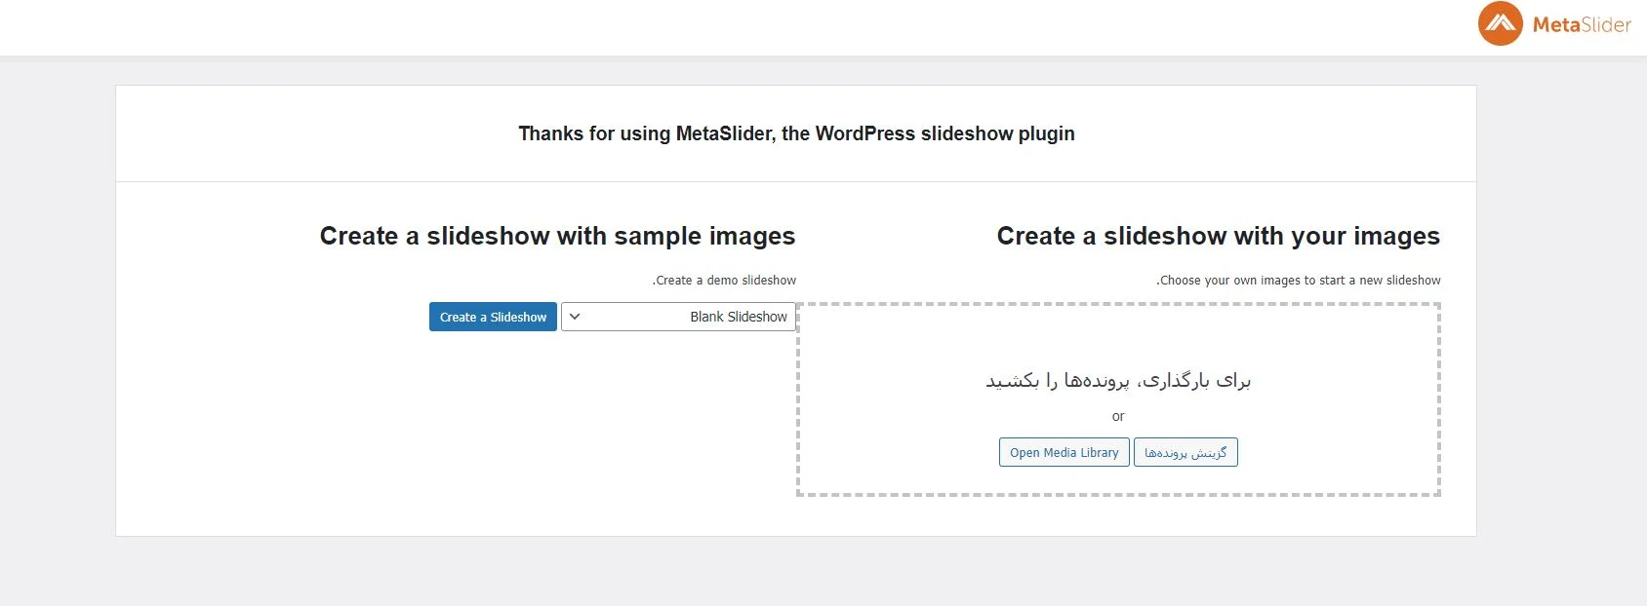
Task: Click the Persian upload instruction text
Action: (x=1118, y=380)
